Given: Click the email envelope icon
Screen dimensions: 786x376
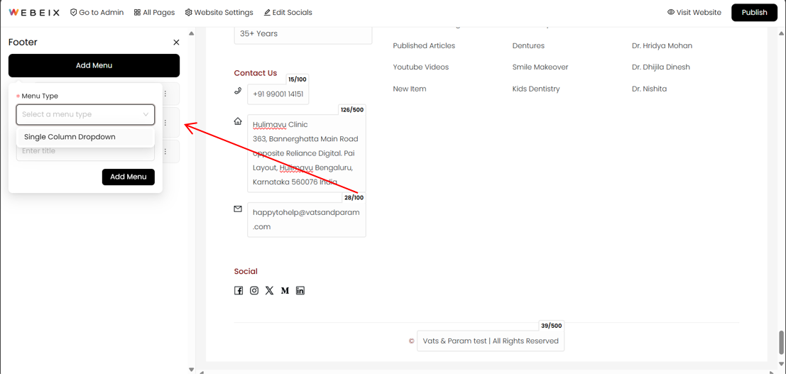Looking at the screenshot, I should coord(238,209).
